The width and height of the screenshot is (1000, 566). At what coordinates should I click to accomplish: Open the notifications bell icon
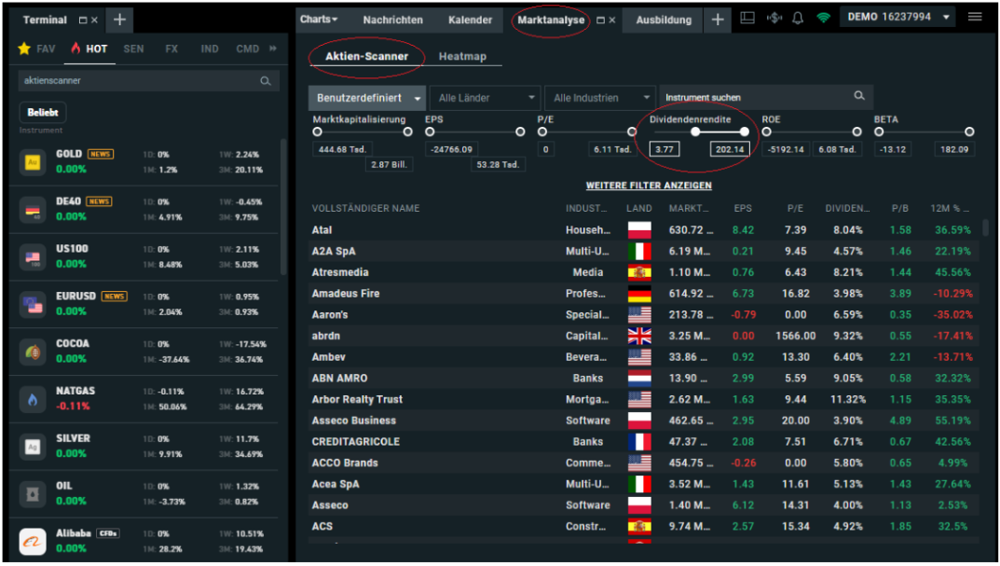coord(798,16)
